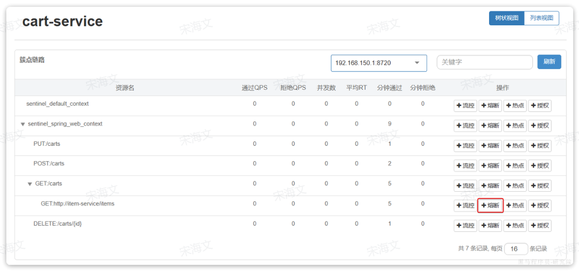Select the GET:/carts resource name
Screen dimensions: 579x271
pyautogui.click(x=48, y=183)
